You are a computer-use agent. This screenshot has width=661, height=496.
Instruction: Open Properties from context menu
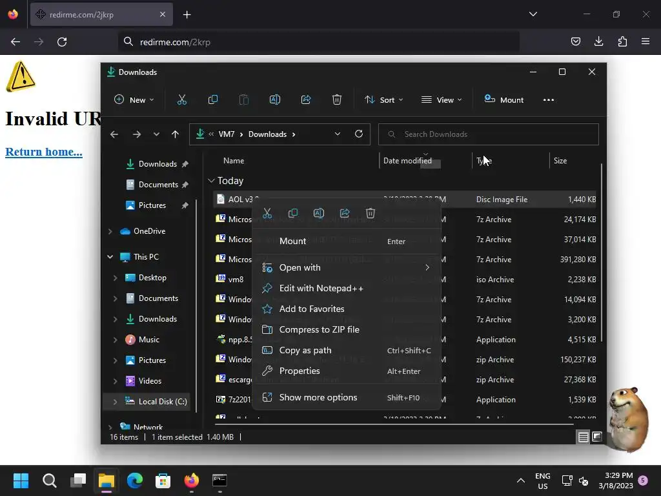click(347, 371)
